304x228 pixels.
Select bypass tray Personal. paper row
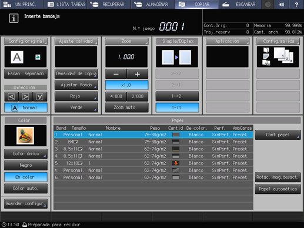pyautogui.click(x=153, y=170)
